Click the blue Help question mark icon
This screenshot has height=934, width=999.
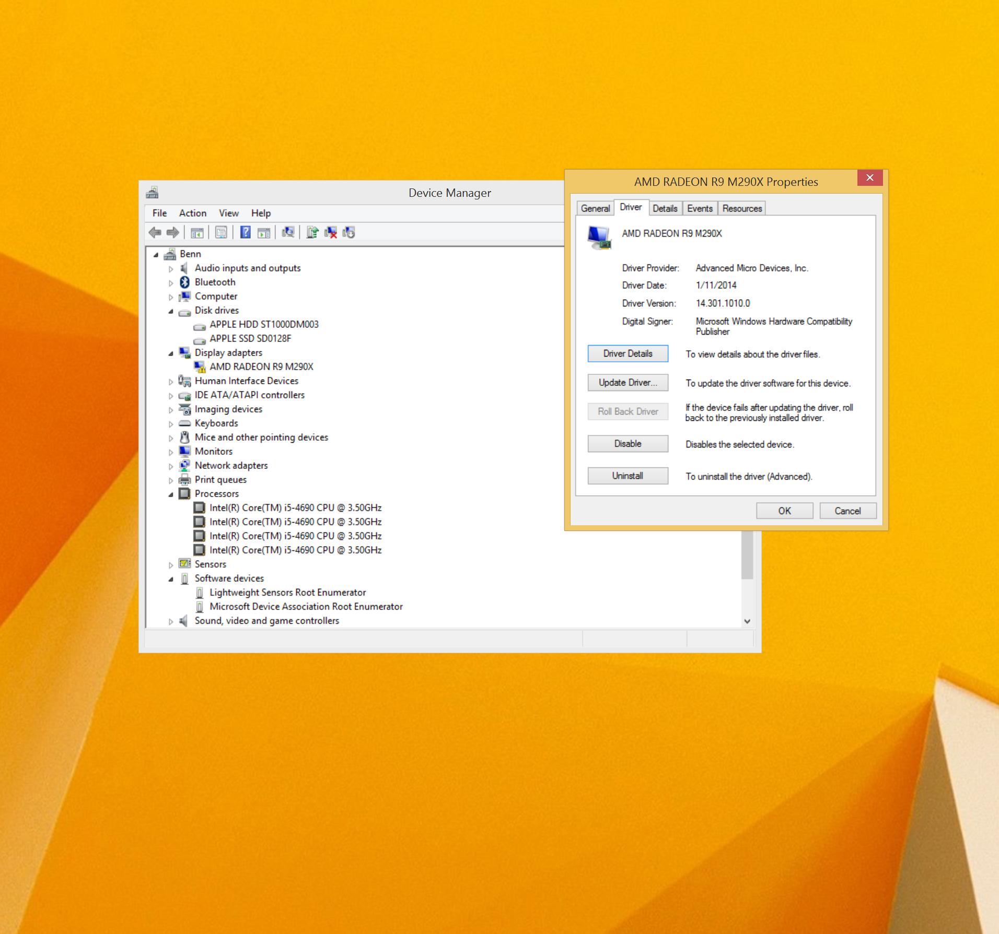(x=245, y=232)
